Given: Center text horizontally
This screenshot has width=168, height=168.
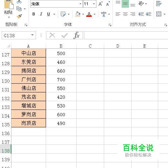Looking at the screenshot, I should click(125, 14).
